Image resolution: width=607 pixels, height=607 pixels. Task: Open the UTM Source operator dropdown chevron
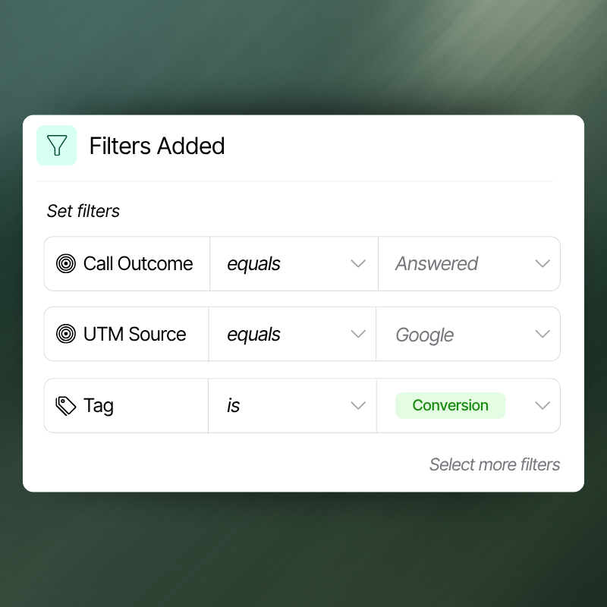click(358, 335)
